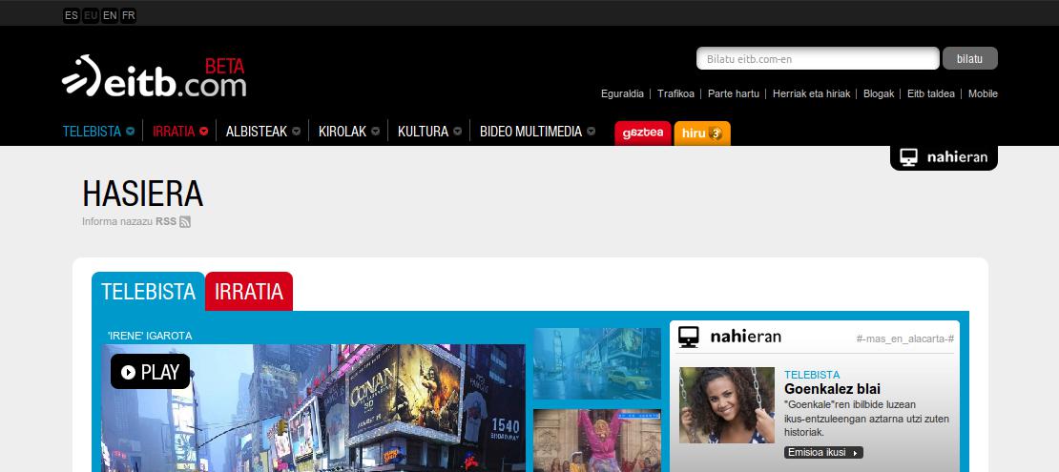Click the nahieran TV icon in sidebar

coord(689,337)
